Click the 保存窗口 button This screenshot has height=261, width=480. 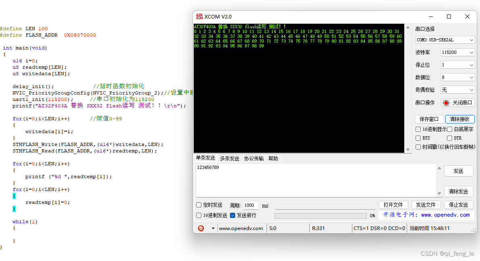pyautogui.click(x=429, y=119)
